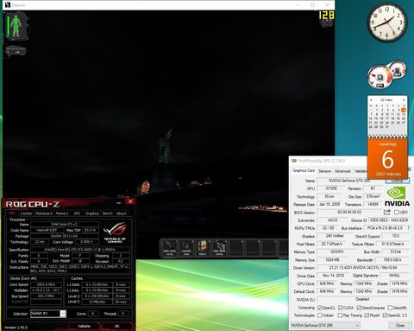The width and height of the screenshot is (414, 331).
Task: Switch to the SPD tab in CPU-Z
Action: [77, 213]
